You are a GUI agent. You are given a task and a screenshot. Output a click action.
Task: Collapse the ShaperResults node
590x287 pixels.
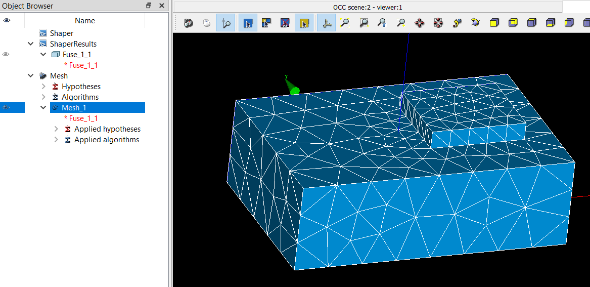31,44
